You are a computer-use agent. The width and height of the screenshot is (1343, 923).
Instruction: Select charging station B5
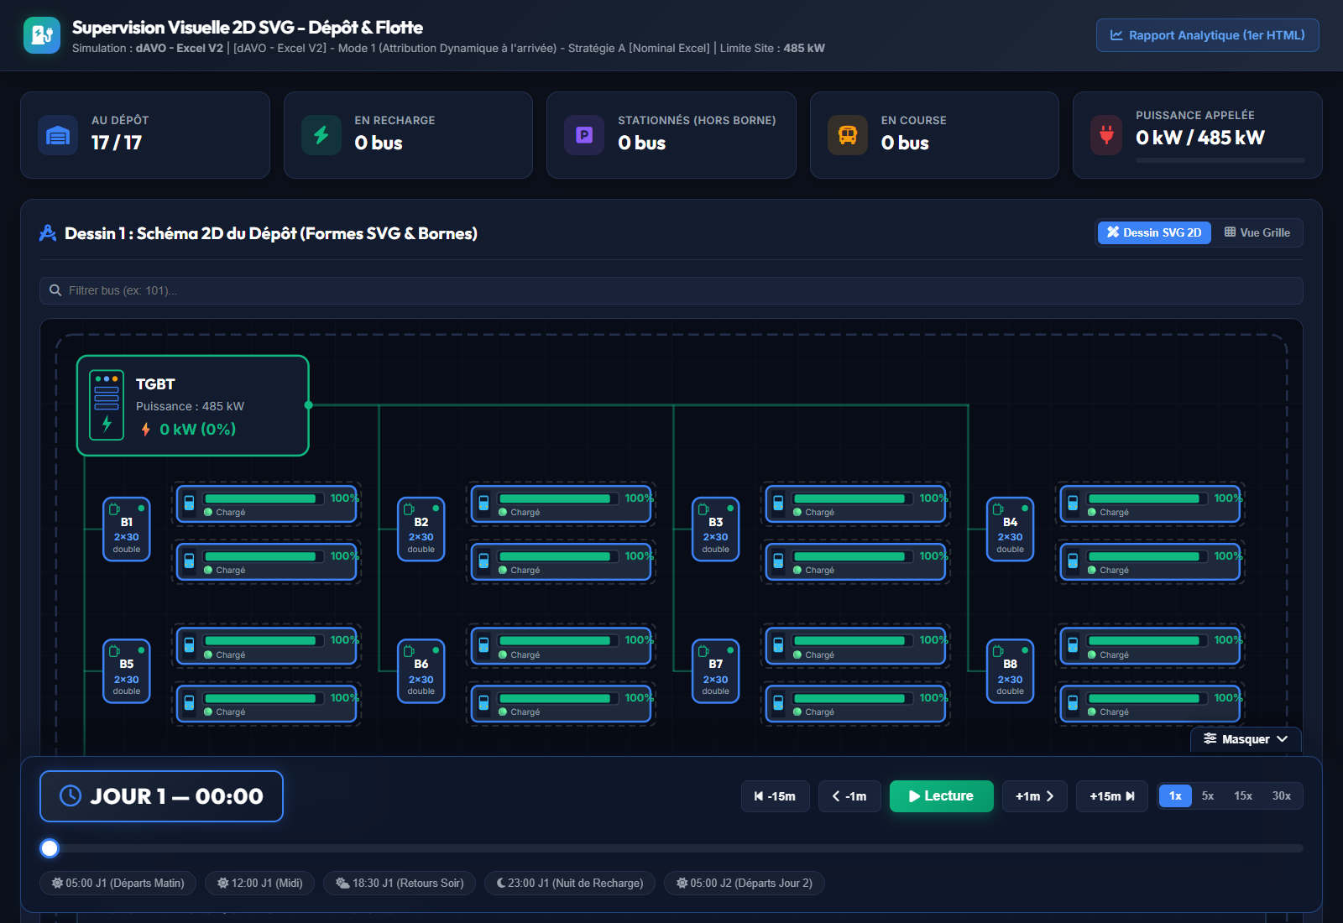tap(127, 671)
